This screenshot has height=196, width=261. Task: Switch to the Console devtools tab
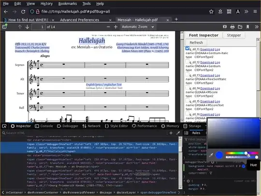[x=44, y=126]
